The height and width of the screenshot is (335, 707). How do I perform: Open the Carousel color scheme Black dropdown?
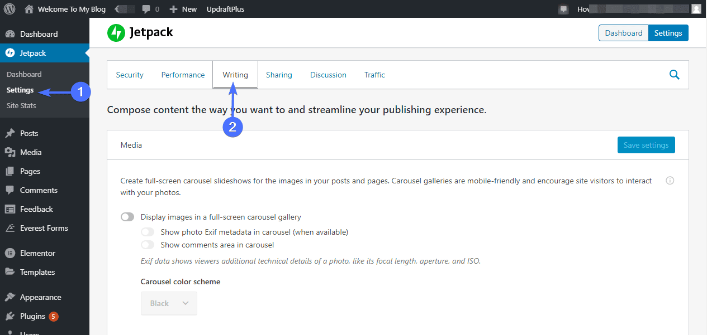coord(169,303)
